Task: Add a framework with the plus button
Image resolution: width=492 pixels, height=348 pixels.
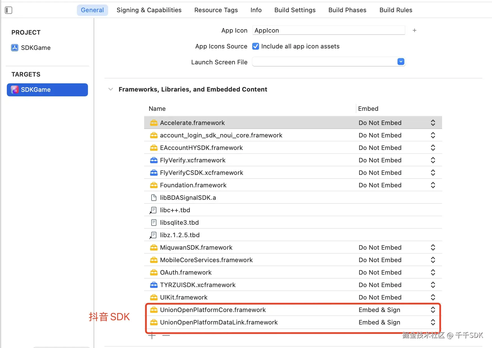Action: click(x=152, y=336)
